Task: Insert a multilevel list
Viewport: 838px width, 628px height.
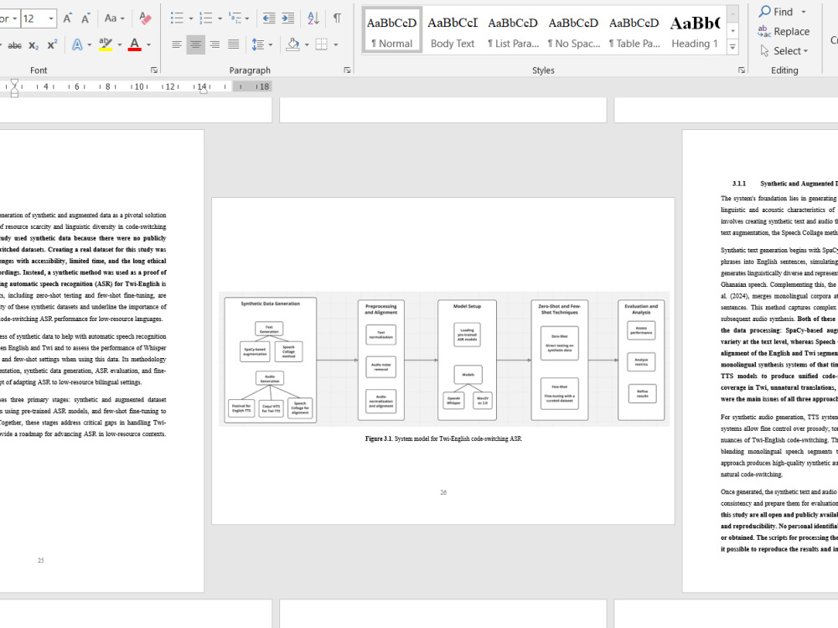Action: 235,18
